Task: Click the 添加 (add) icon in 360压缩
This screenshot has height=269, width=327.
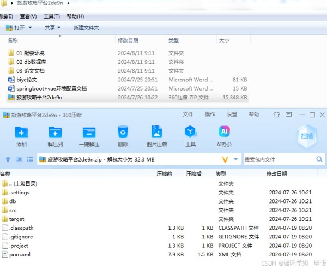Action: tap(21, 132)
